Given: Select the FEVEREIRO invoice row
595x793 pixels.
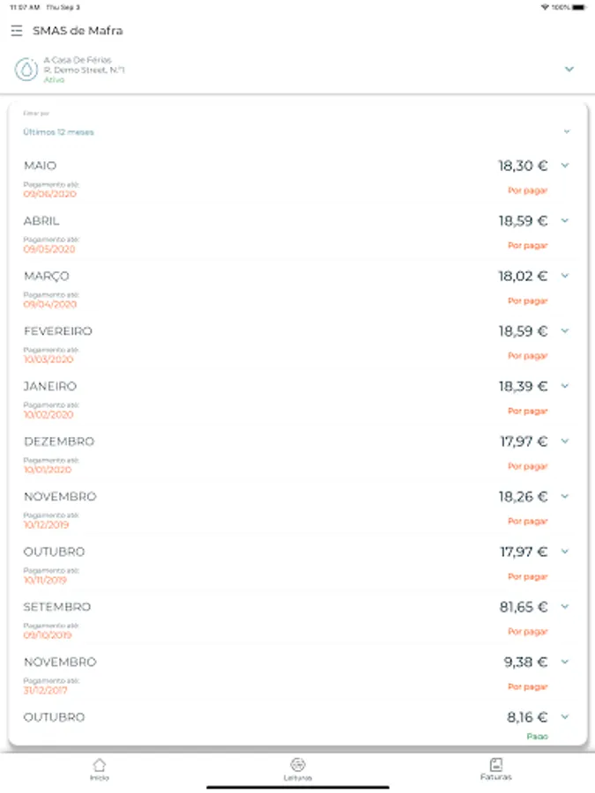Looking at the screenshot, I should point(264,342).
